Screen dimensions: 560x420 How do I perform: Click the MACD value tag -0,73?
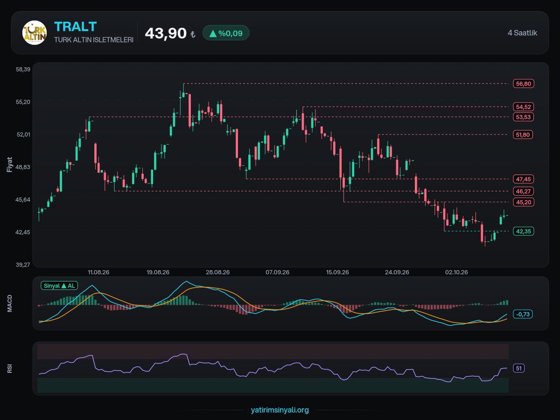tap(523, 314)
